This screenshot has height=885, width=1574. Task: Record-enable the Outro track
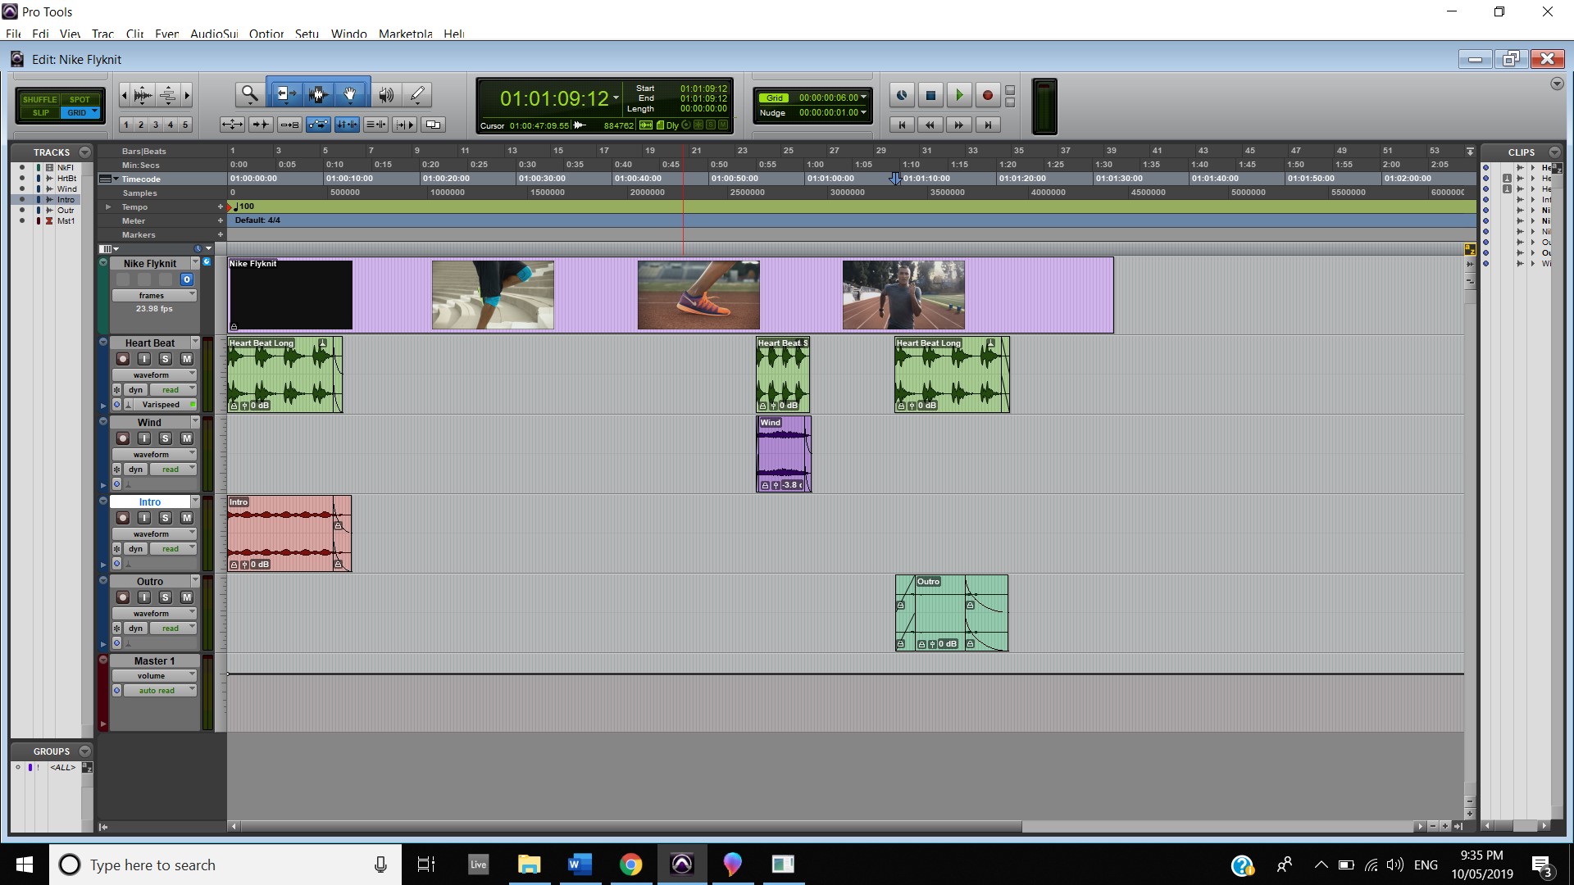[123, 597]
